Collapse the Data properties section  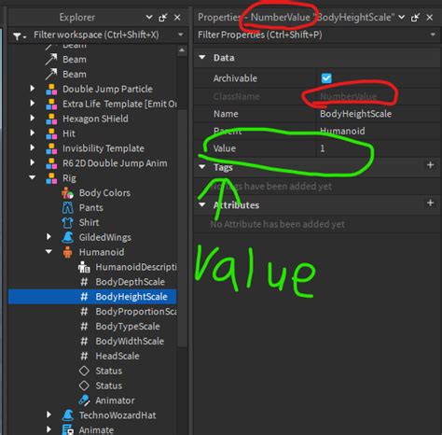[202, 57]
